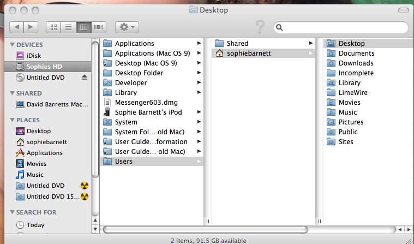Open Desktop in sidebar Places
414x244 pixels.
pyautogui.click(x=47, y=131)
